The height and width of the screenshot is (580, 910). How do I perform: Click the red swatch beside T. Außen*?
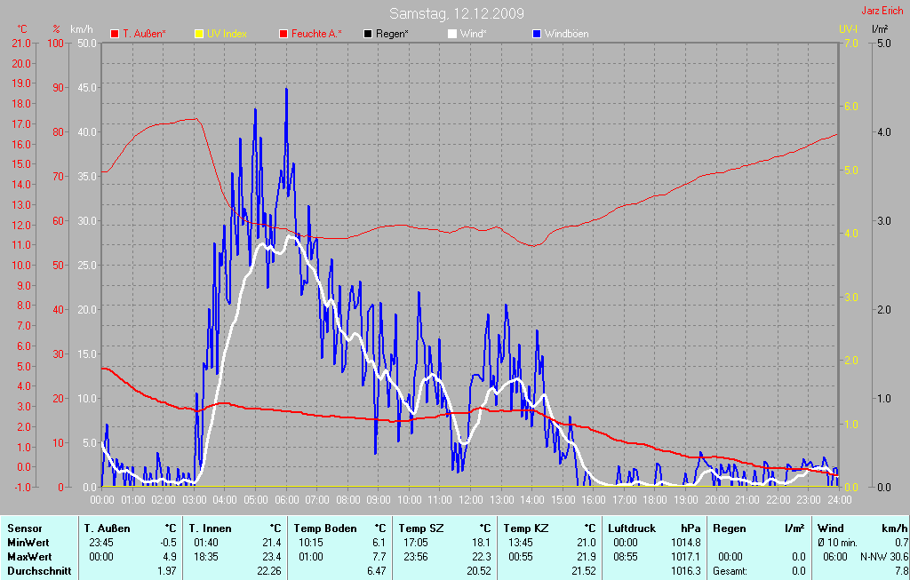[115, 34]
